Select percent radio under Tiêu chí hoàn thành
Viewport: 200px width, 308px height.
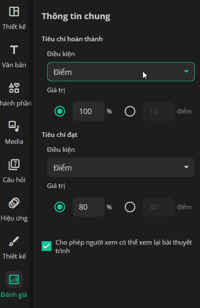[x=60, y=111]
